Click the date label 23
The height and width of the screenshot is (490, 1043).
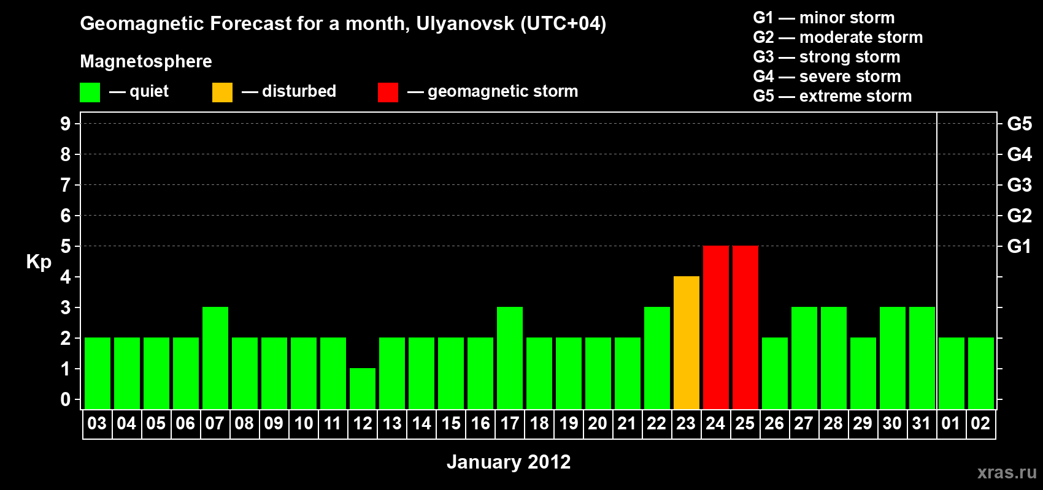686,423
